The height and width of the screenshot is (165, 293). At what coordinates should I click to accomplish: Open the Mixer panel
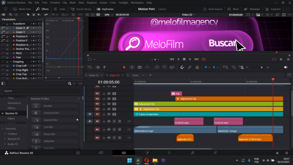(234, 9)
